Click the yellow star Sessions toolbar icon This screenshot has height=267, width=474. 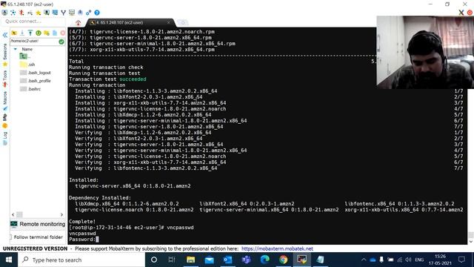(38, 13)
